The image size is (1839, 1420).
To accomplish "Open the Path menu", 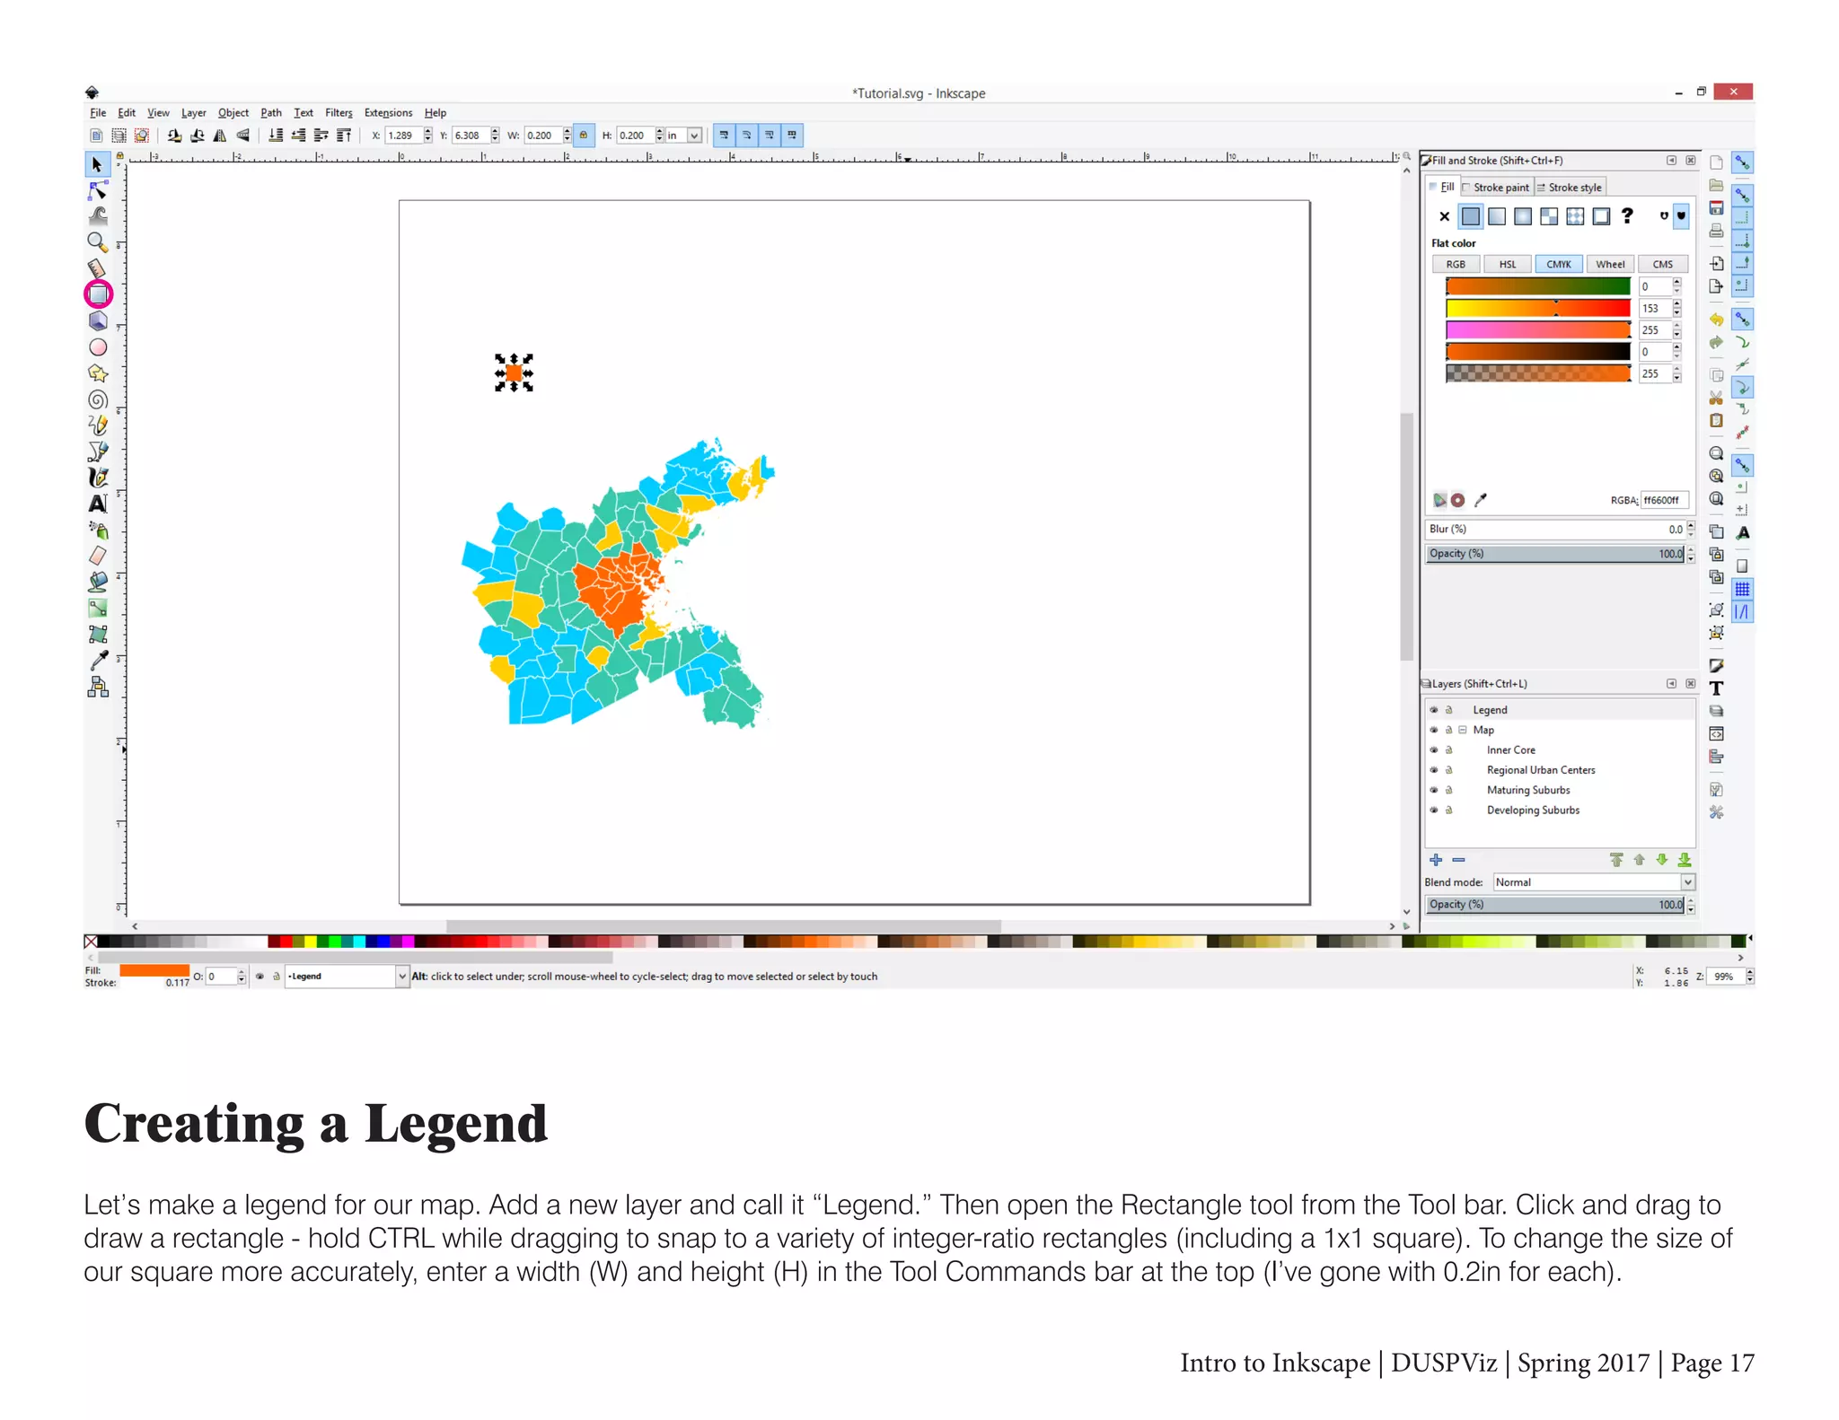I will pyautogui.click(x=271, y=113).
